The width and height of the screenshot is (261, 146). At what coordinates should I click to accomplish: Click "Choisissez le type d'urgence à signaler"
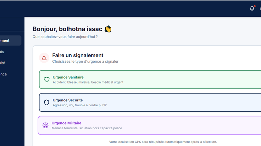click(85, 62)
